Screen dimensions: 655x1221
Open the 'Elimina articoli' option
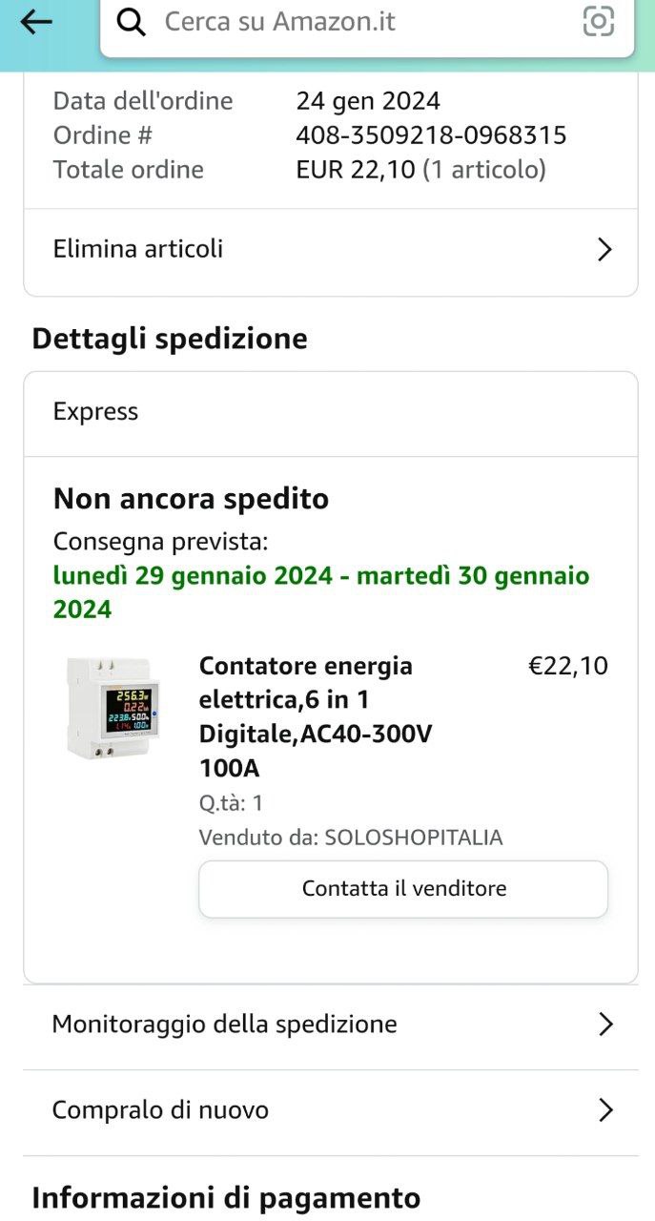pyautogui.click(x=138, y=249)
